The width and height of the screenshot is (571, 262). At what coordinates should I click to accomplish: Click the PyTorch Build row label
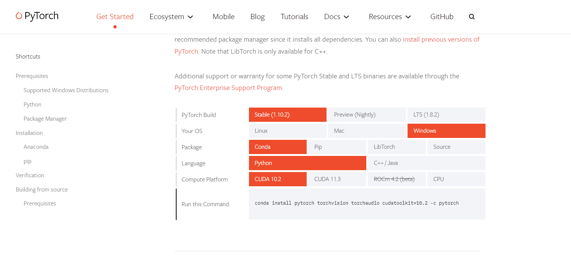[x=199, y=115]
